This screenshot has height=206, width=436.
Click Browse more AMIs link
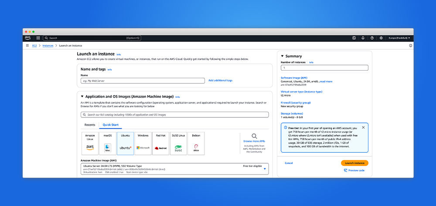[x=254, y=141]
